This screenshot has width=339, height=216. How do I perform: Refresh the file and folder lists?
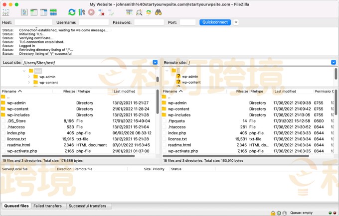(x=72, y=12)
